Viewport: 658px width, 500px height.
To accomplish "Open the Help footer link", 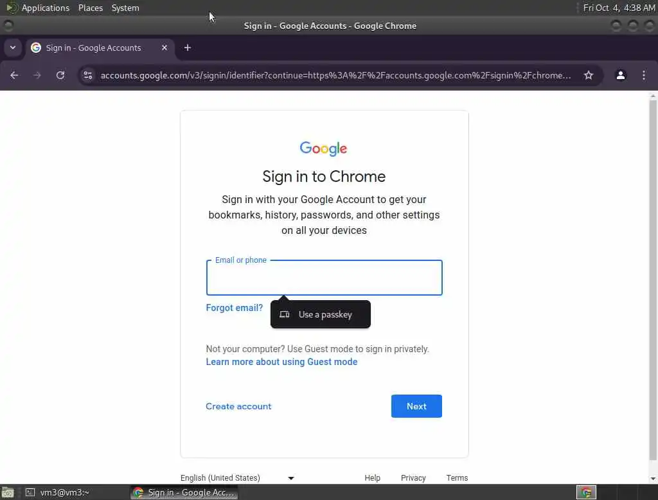I will tap(372, 478).
